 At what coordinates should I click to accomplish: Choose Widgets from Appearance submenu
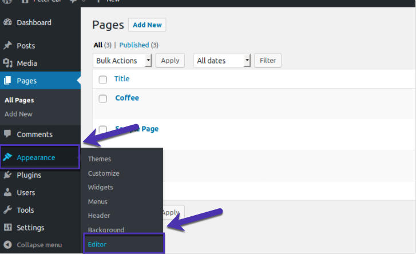coord(100,187)
